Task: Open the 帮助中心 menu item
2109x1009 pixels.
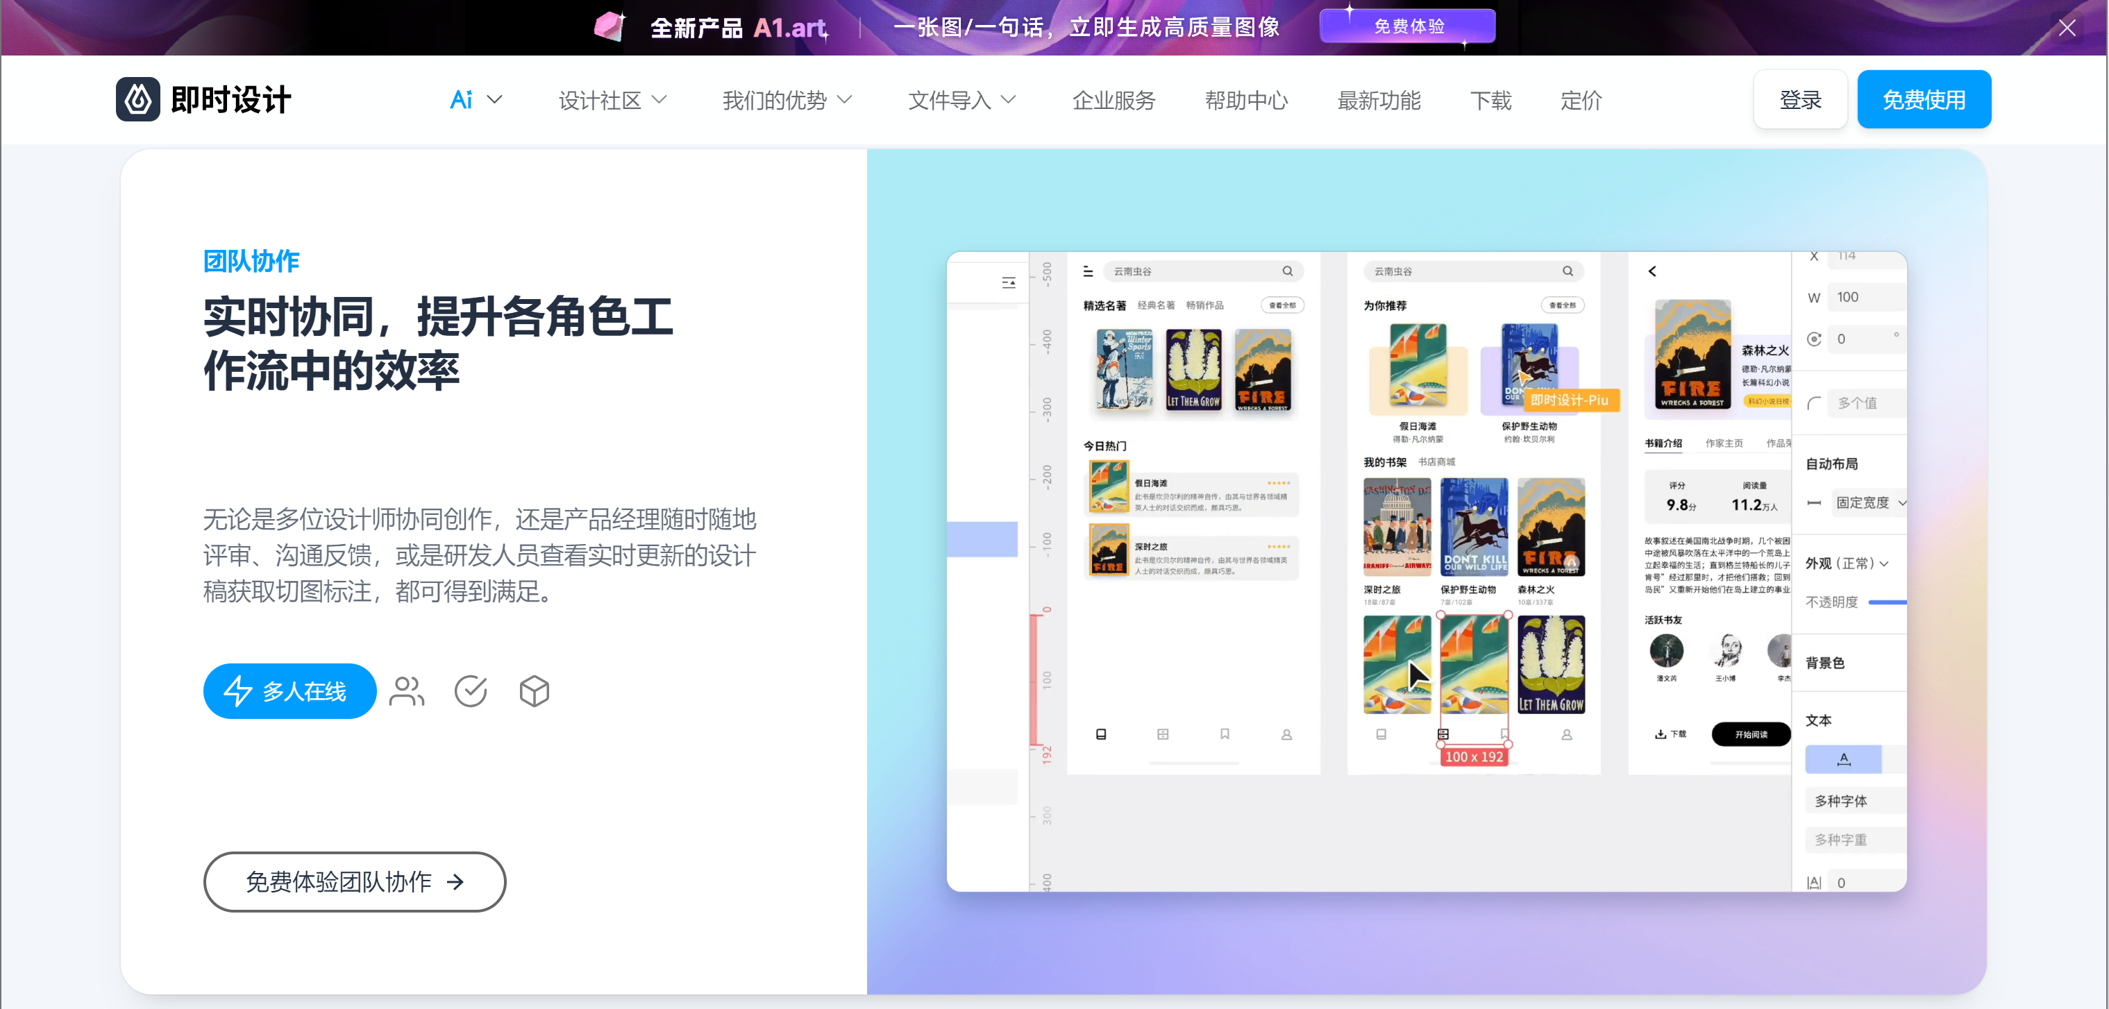Action: [x=1246, y=100]
